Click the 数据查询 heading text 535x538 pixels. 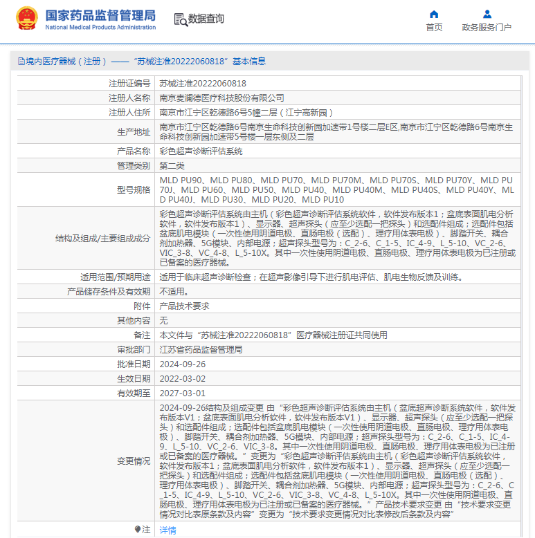tap(206, 19)
